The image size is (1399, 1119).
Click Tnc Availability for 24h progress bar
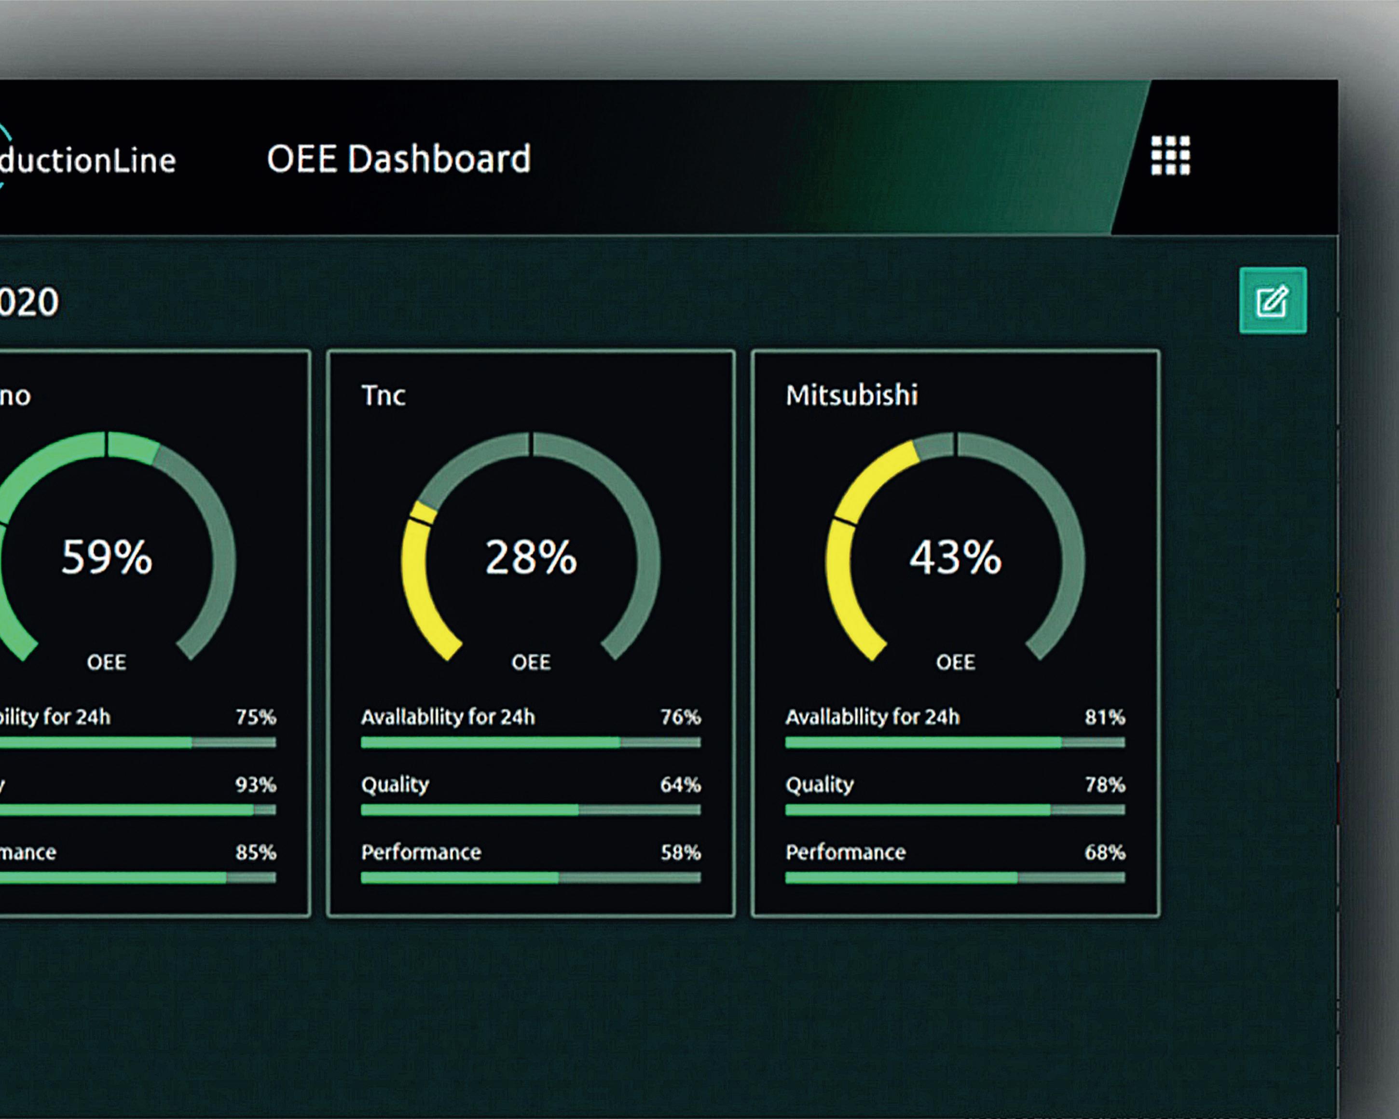point(530,743)
